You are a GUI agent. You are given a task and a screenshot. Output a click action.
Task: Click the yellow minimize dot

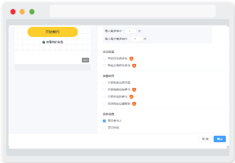tap(22, 12)
